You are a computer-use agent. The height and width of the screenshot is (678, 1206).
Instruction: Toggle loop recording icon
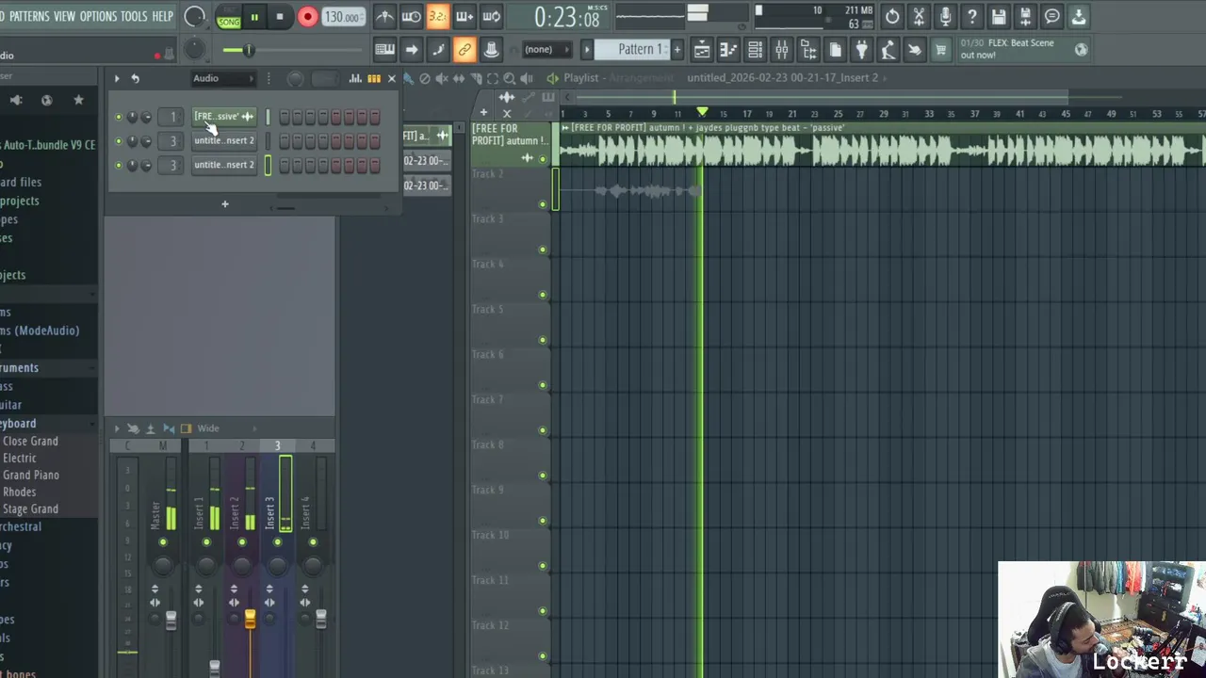click(x=491, y=16)
